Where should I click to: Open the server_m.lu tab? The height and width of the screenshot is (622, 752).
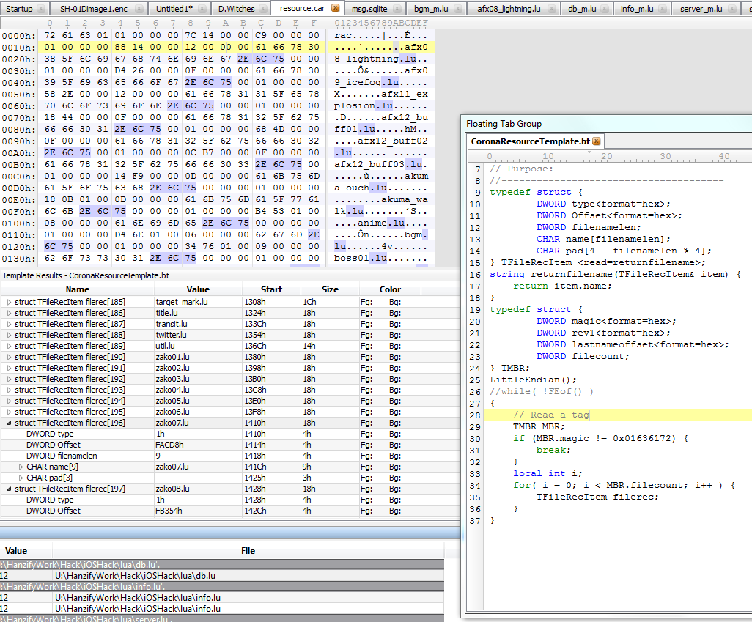pos(701,9)
